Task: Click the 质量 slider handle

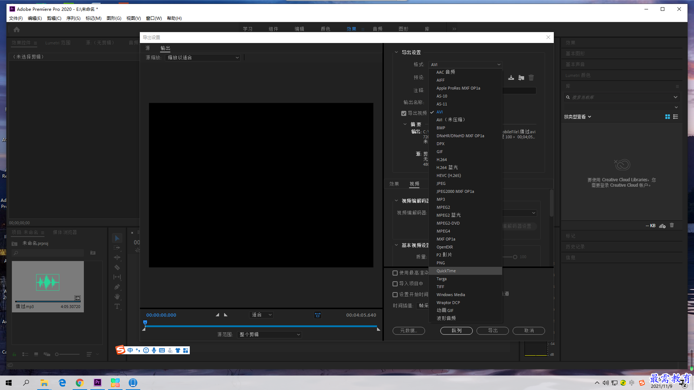Action: [515, 257]
